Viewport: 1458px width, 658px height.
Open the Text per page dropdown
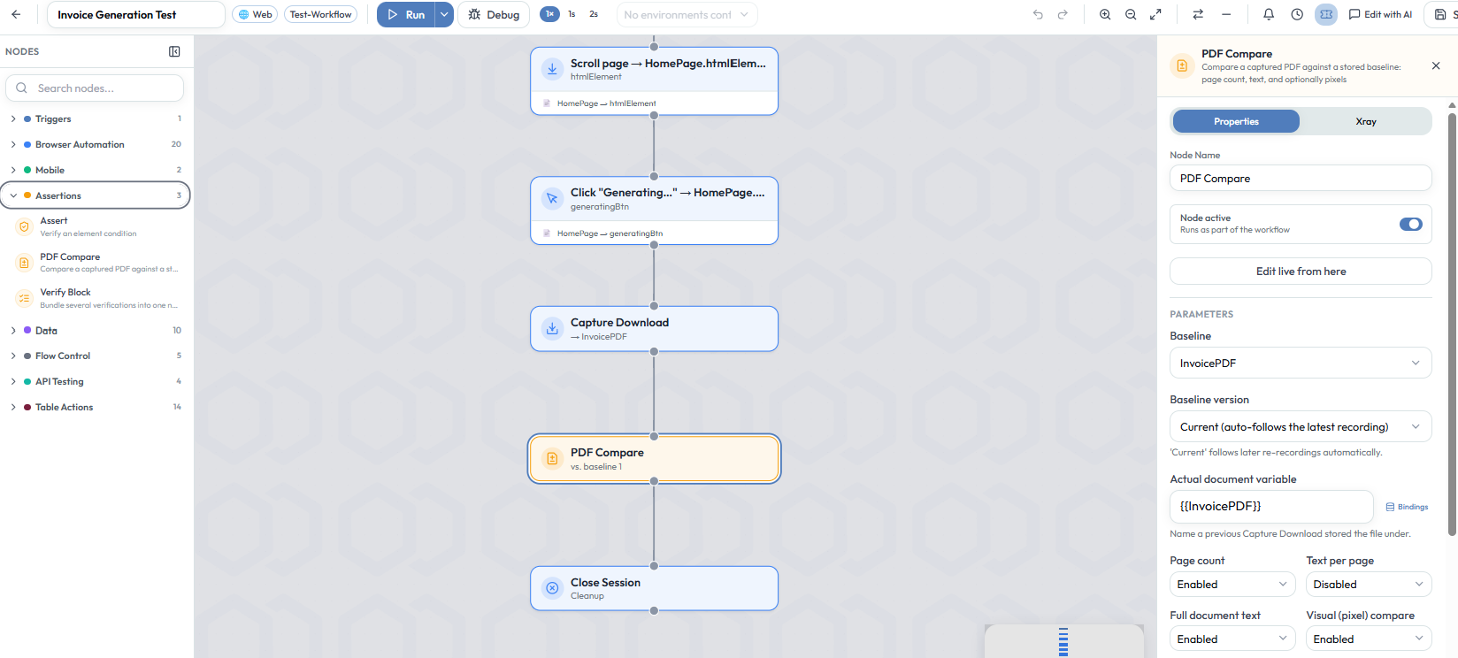pyautogui.click(x=1369, y=585)
